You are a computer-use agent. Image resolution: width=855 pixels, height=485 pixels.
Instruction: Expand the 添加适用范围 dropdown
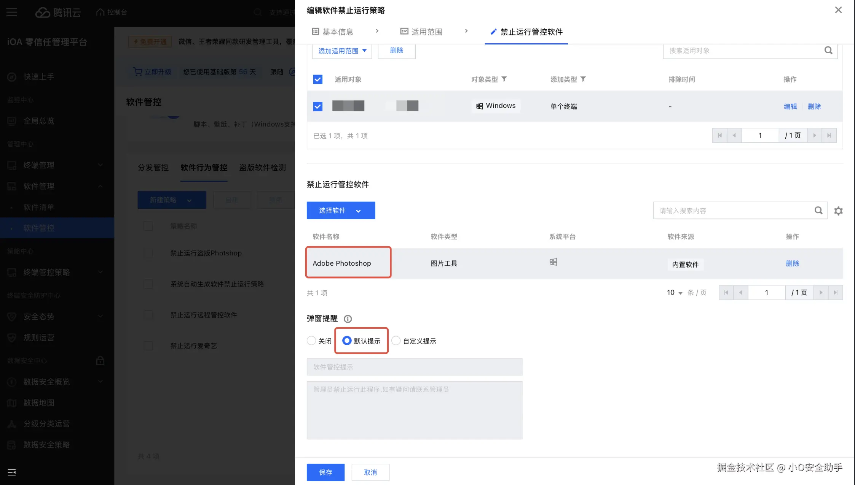click(341, 51)
